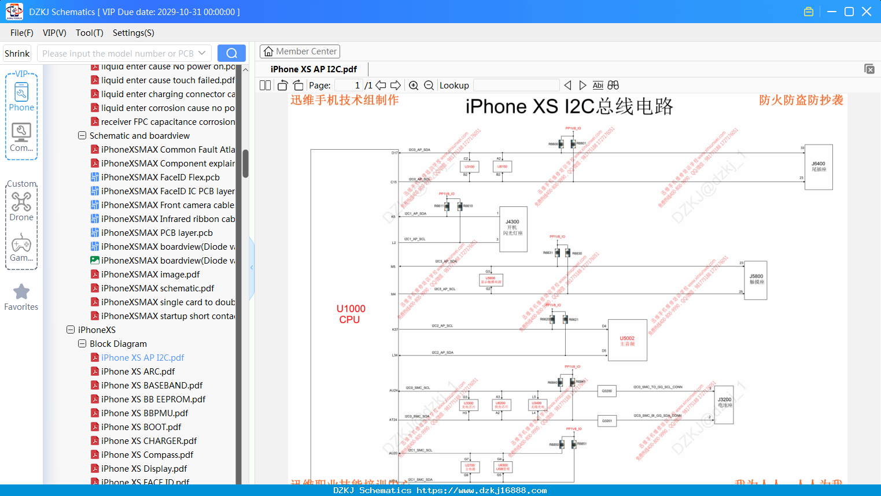Click the file tree vertical scrollbar thumb
This screenshot has width=881, height=496.
click(245, 164)
